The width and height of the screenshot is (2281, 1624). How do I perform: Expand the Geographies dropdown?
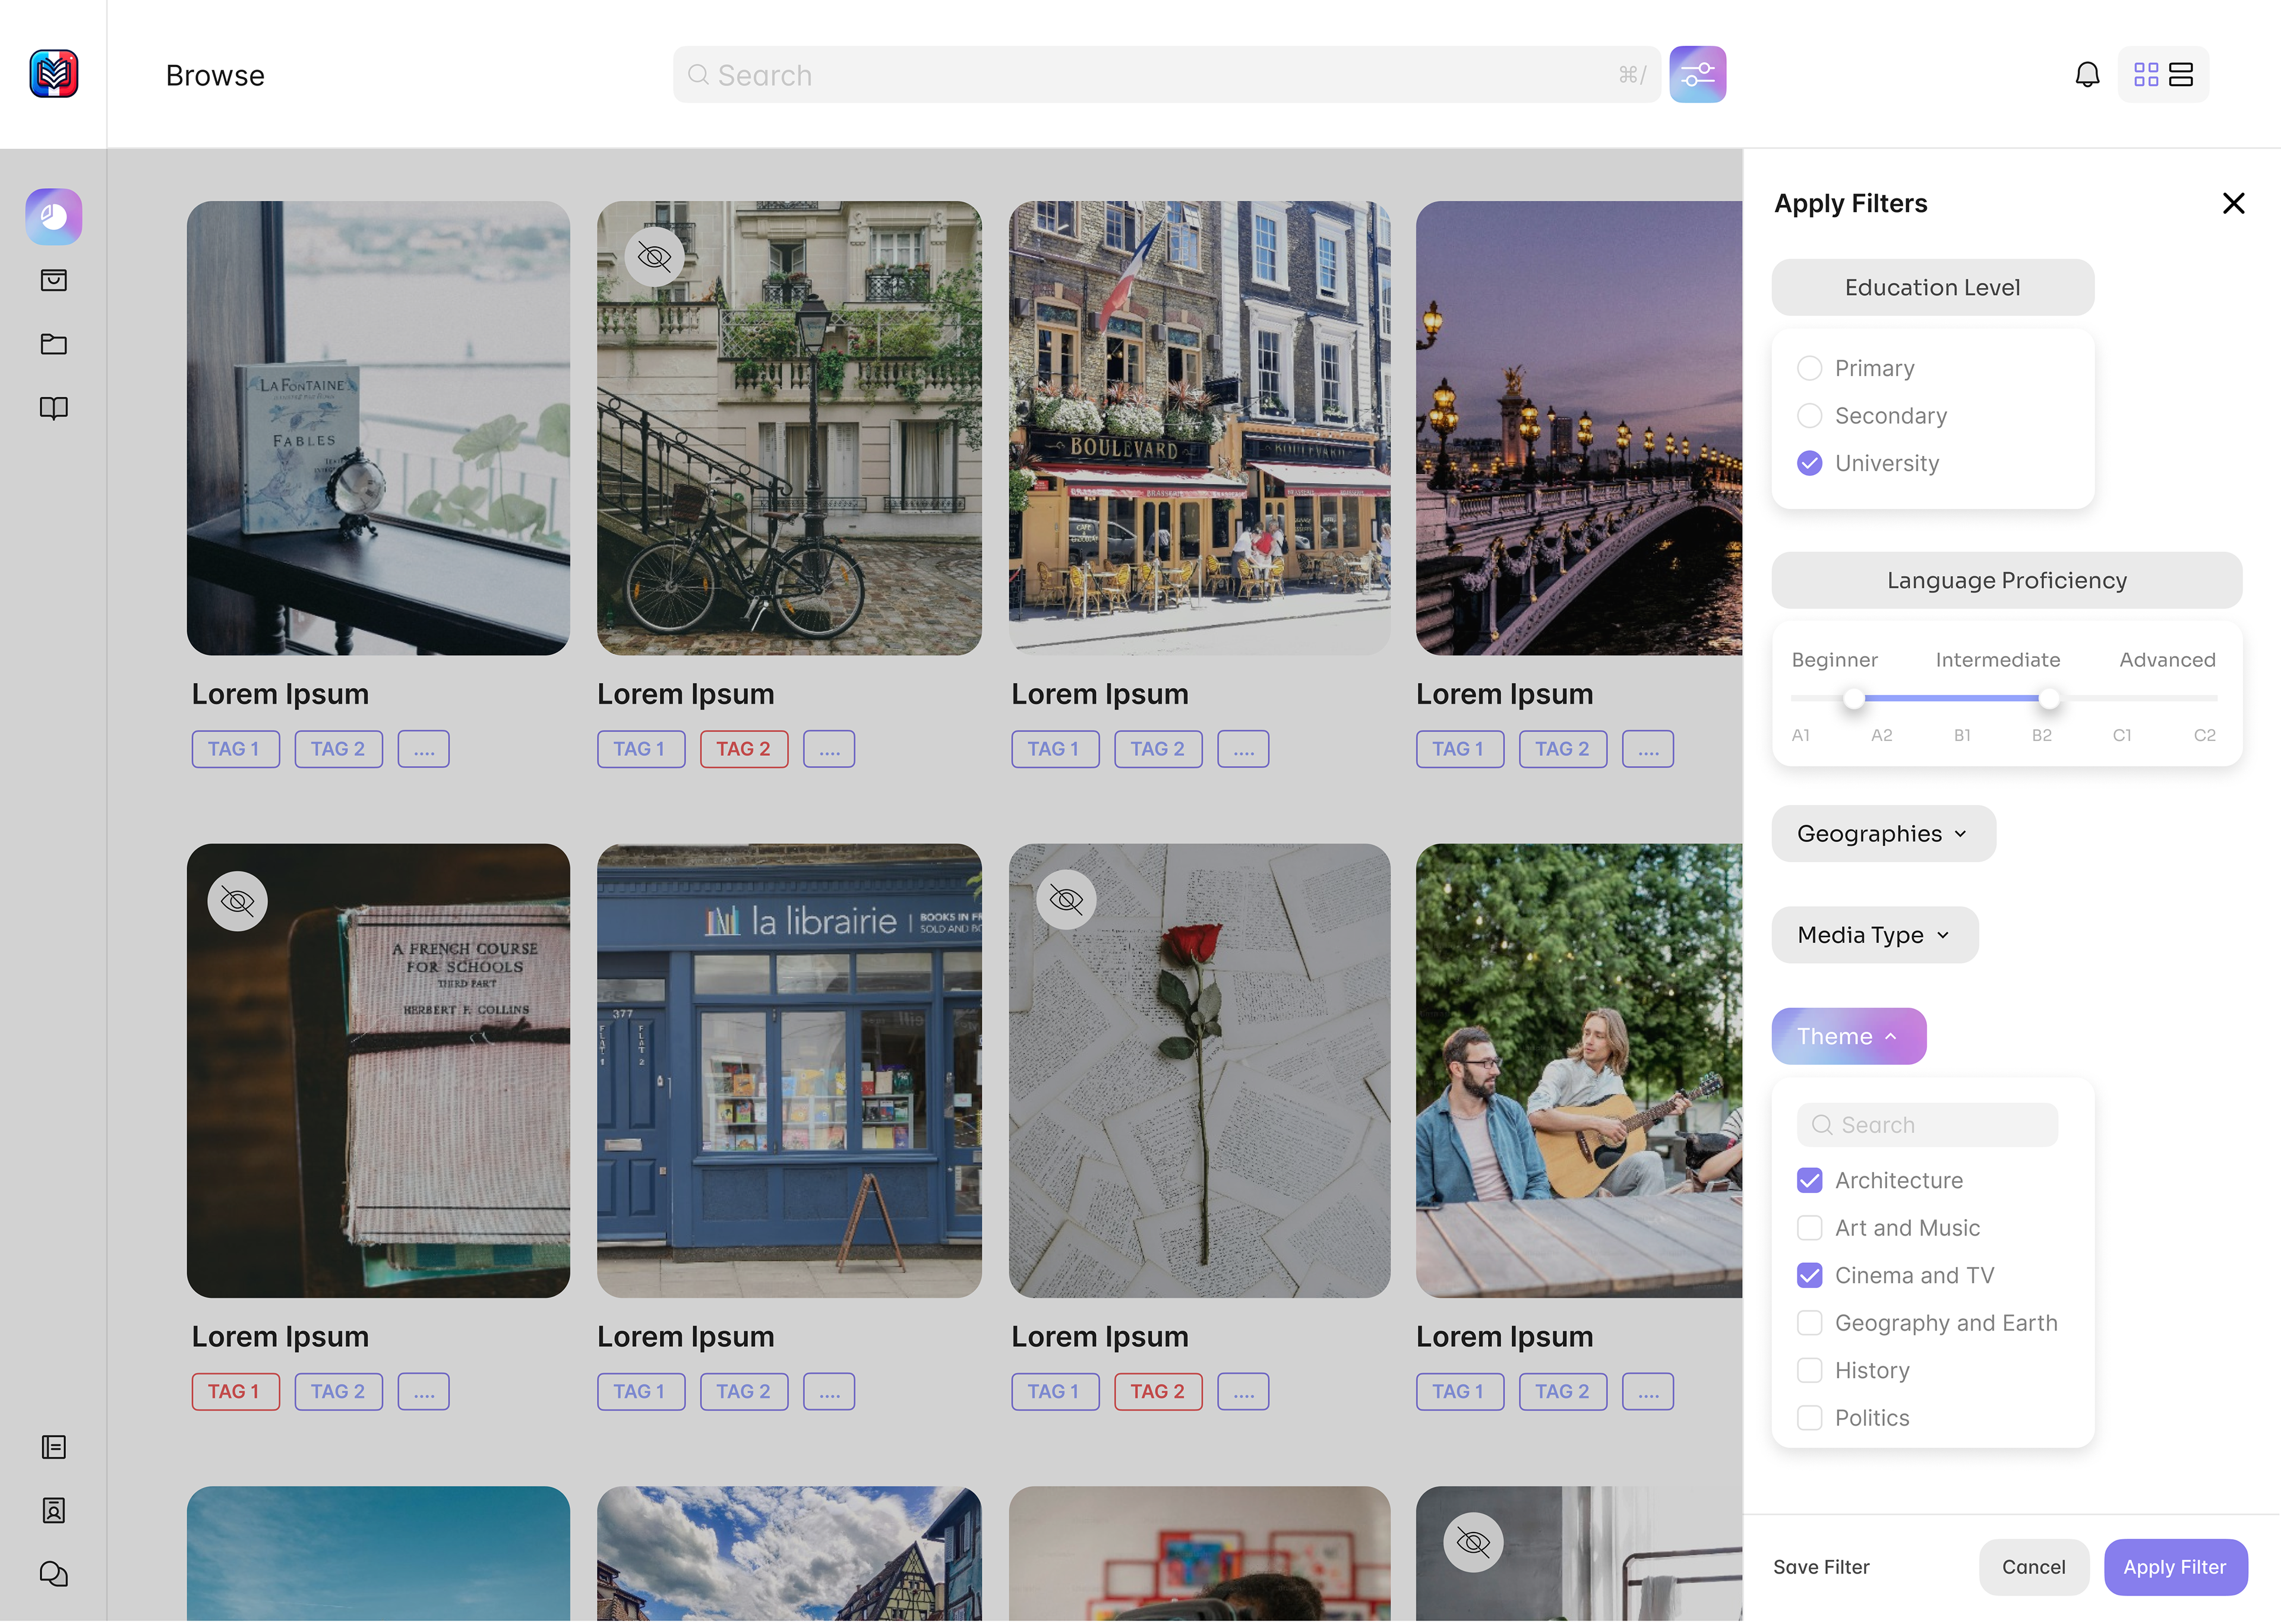coord(1883,835)
